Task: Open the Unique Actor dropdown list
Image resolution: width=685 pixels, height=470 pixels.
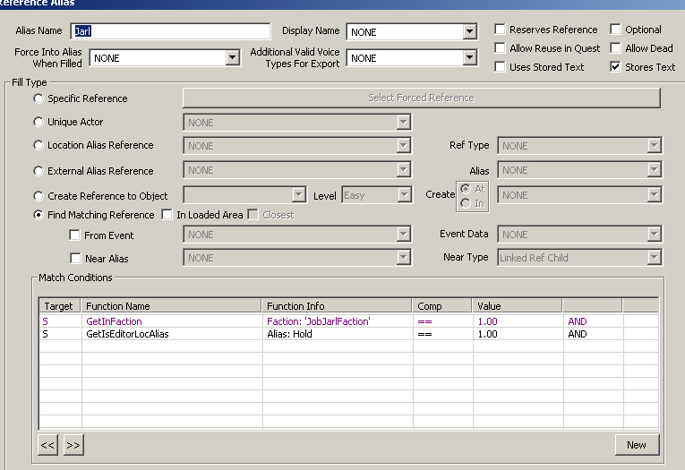Action: [297, 123]
